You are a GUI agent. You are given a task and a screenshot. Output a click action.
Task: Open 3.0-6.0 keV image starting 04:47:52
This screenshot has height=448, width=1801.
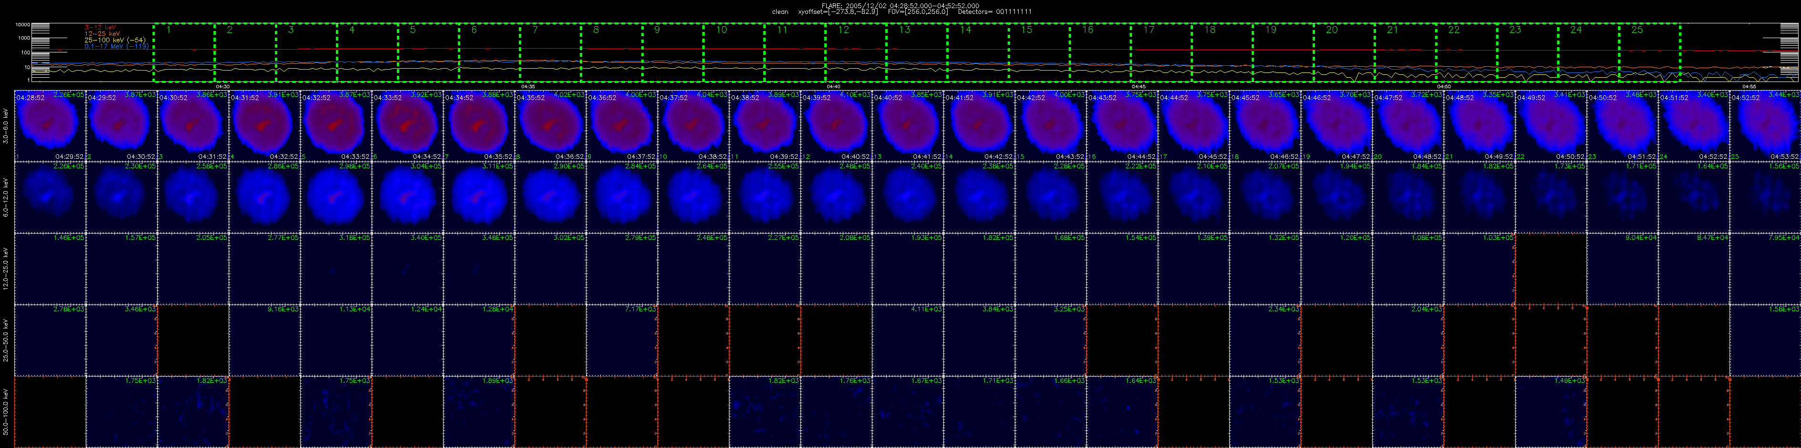click(x=1408, y=126)
